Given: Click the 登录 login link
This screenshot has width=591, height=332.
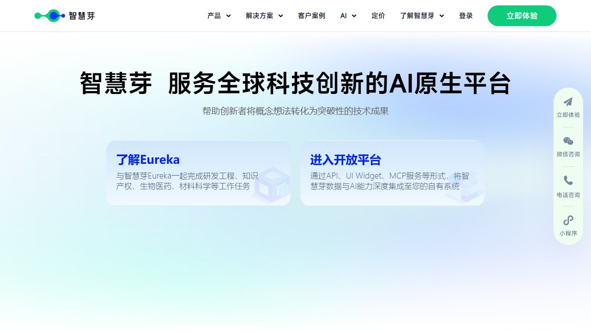Looking at the screenshot, I should [466, 16].
